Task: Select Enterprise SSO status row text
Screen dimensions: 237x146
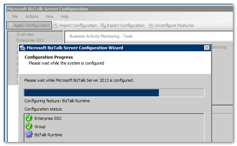Action: 48,118
